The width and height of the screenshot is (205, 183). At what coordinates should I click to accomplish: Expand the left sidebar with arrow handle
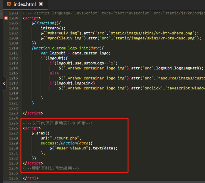(4, 83)
